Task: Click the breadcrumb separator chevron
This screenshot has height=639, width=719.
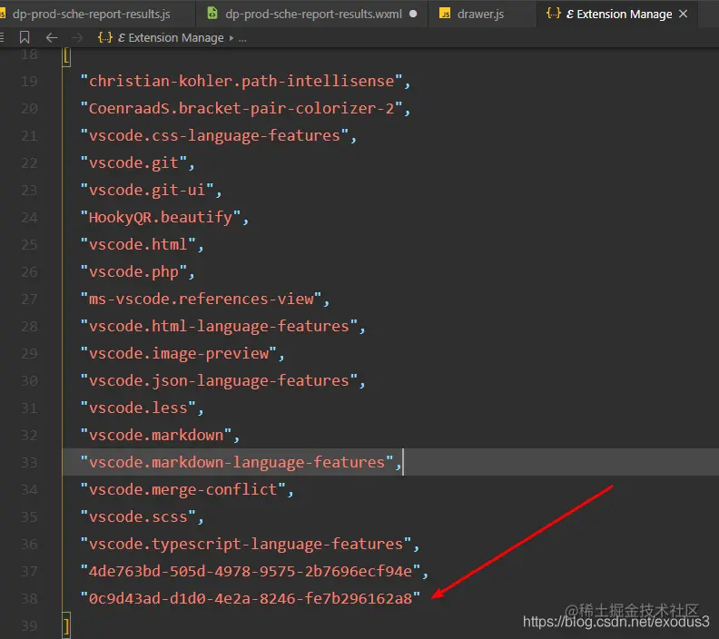Action: click(x=231, y=38)
